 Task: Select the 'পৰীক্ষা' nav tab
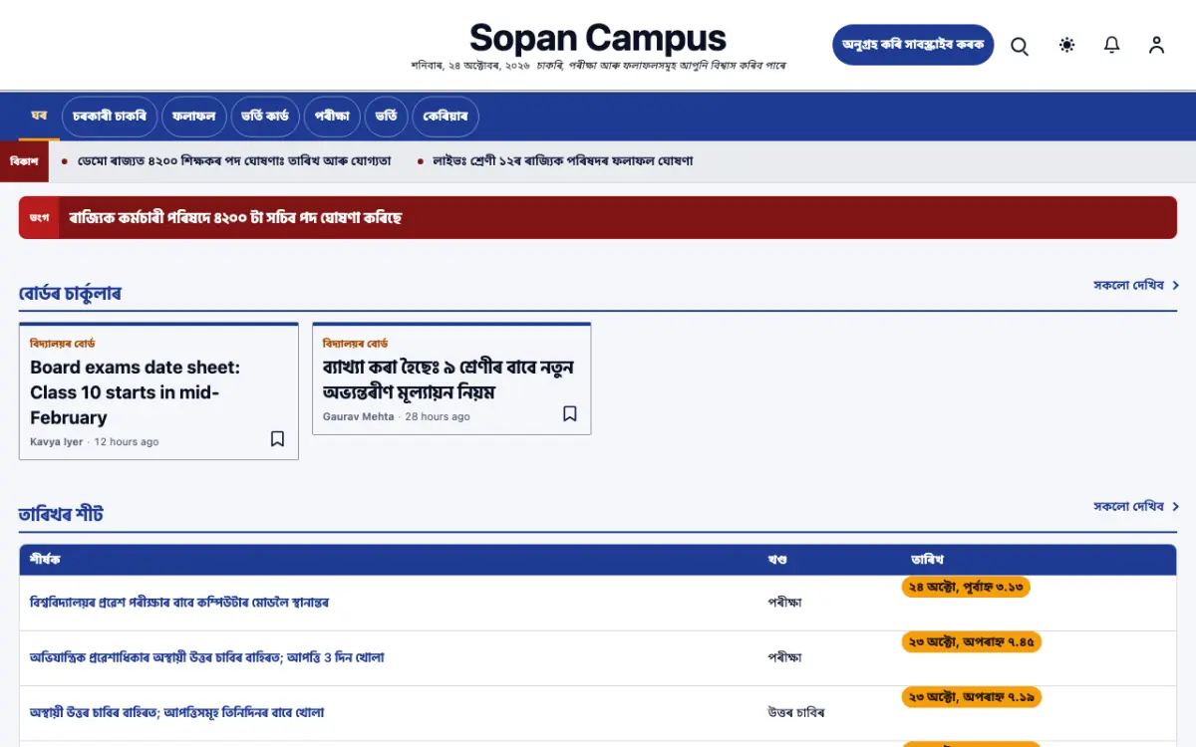(332, 117)
